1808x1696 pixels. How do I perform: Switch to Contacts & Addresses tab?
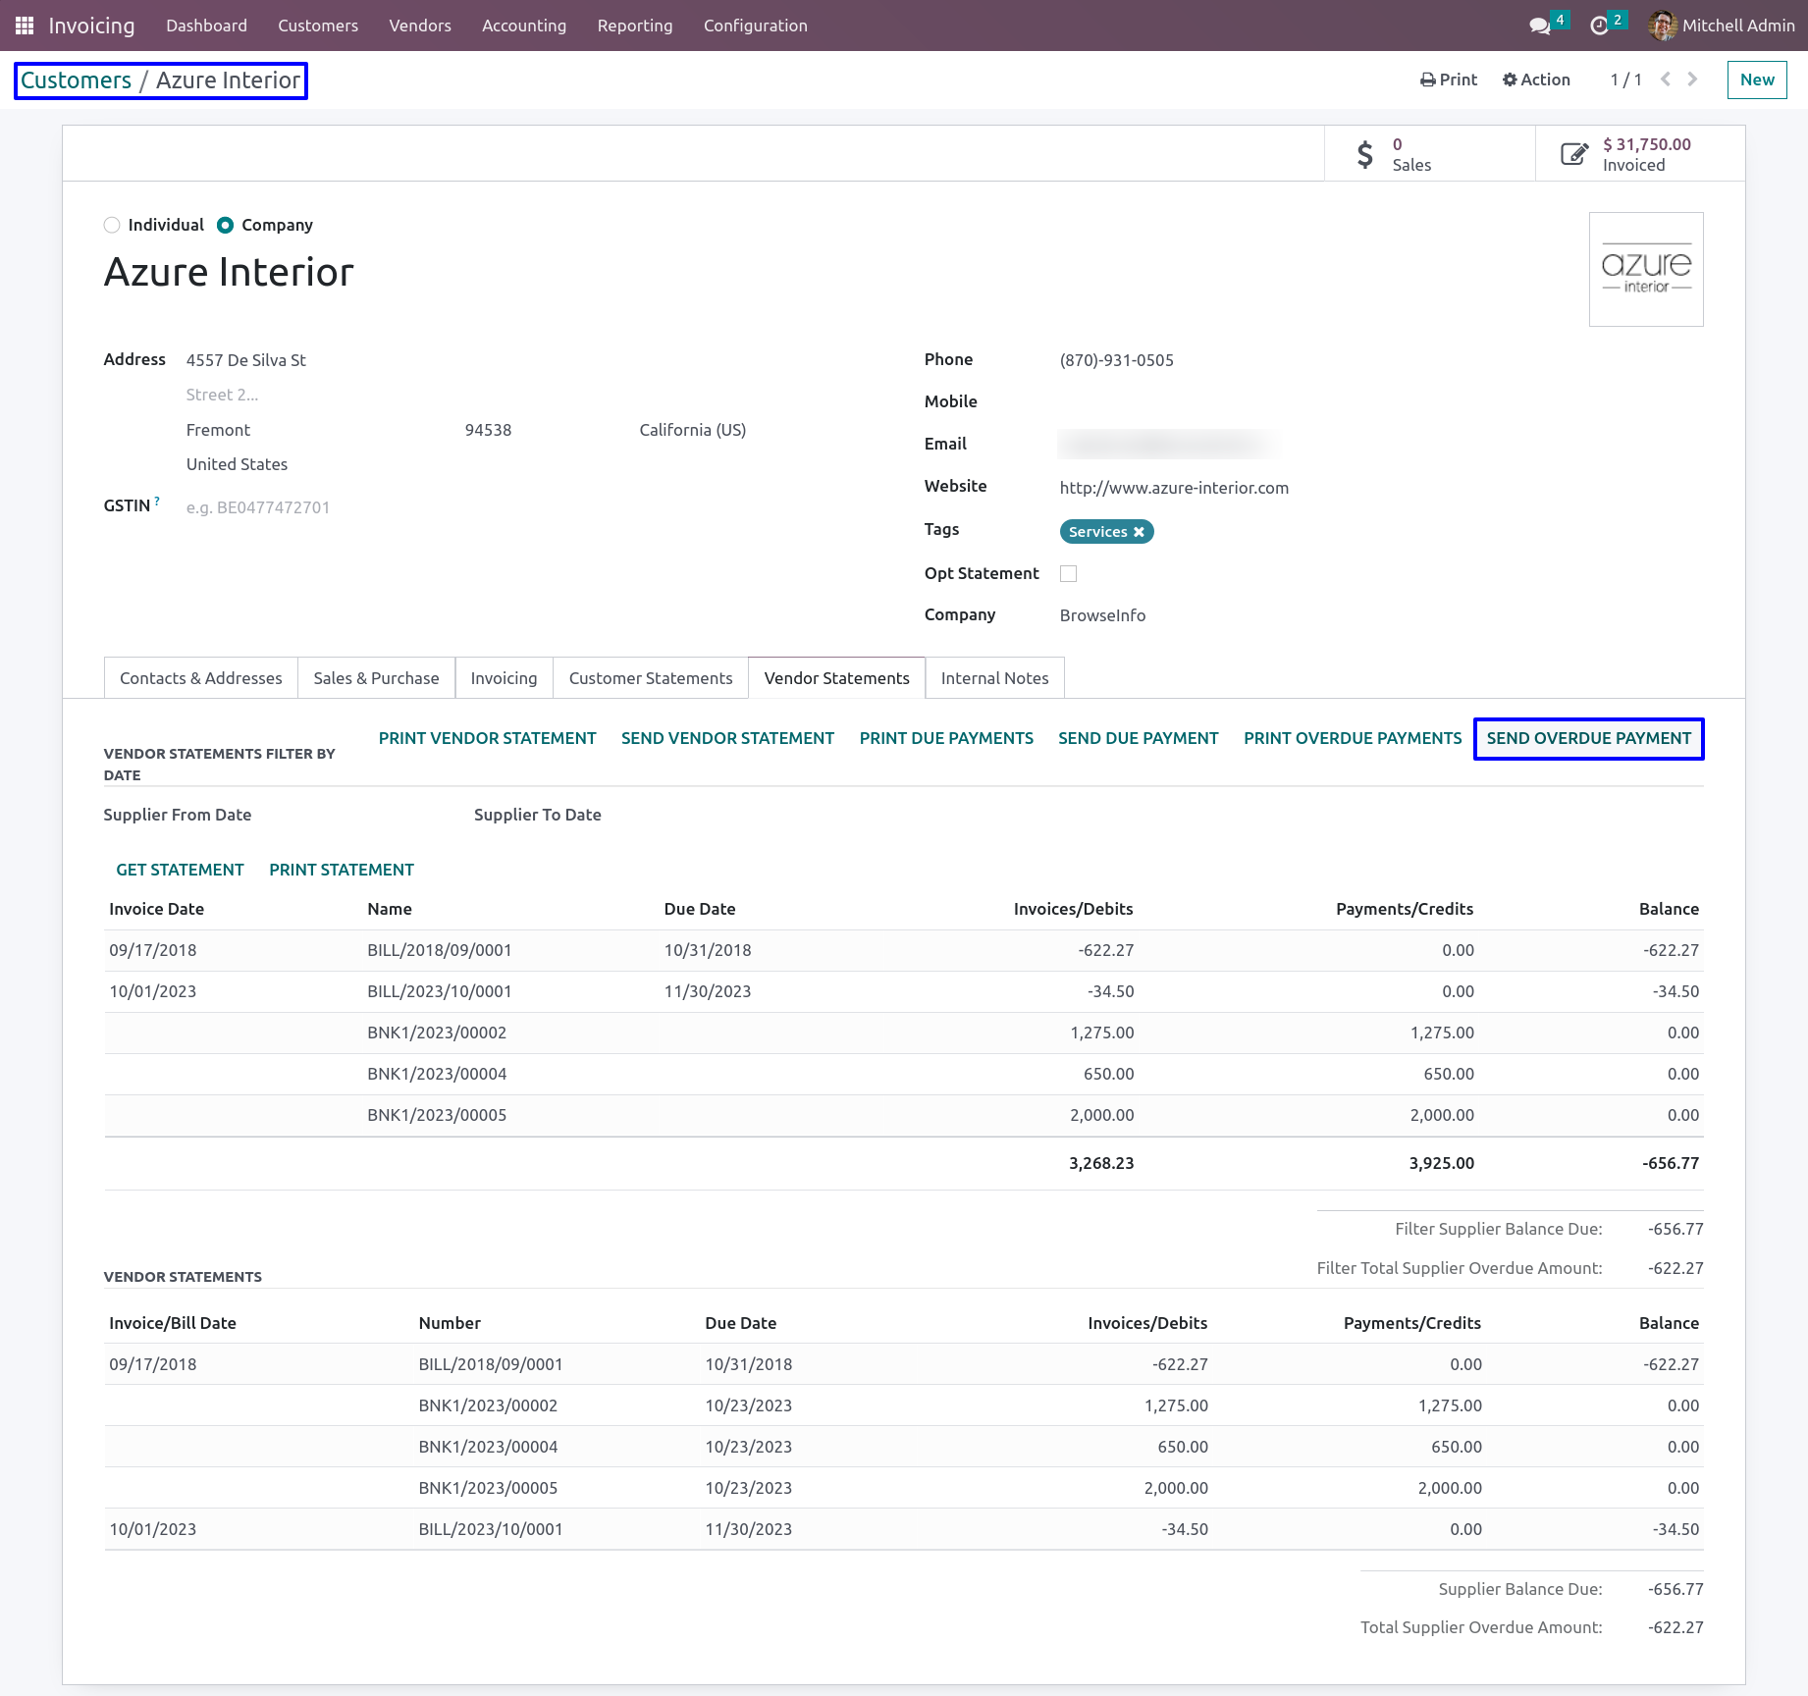201,678
